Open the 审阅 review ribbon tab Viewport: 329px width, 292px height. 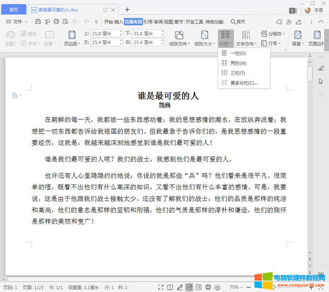(158, 21)
